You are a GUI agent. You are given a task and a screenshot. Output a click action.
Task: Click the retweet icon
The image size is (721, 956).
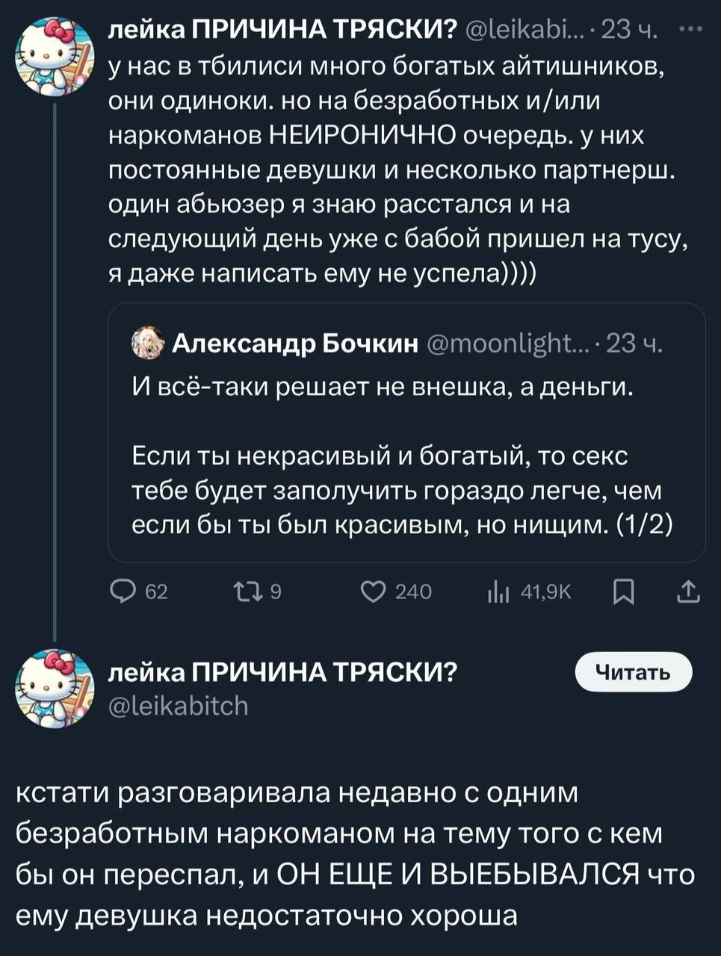point(244,592)
